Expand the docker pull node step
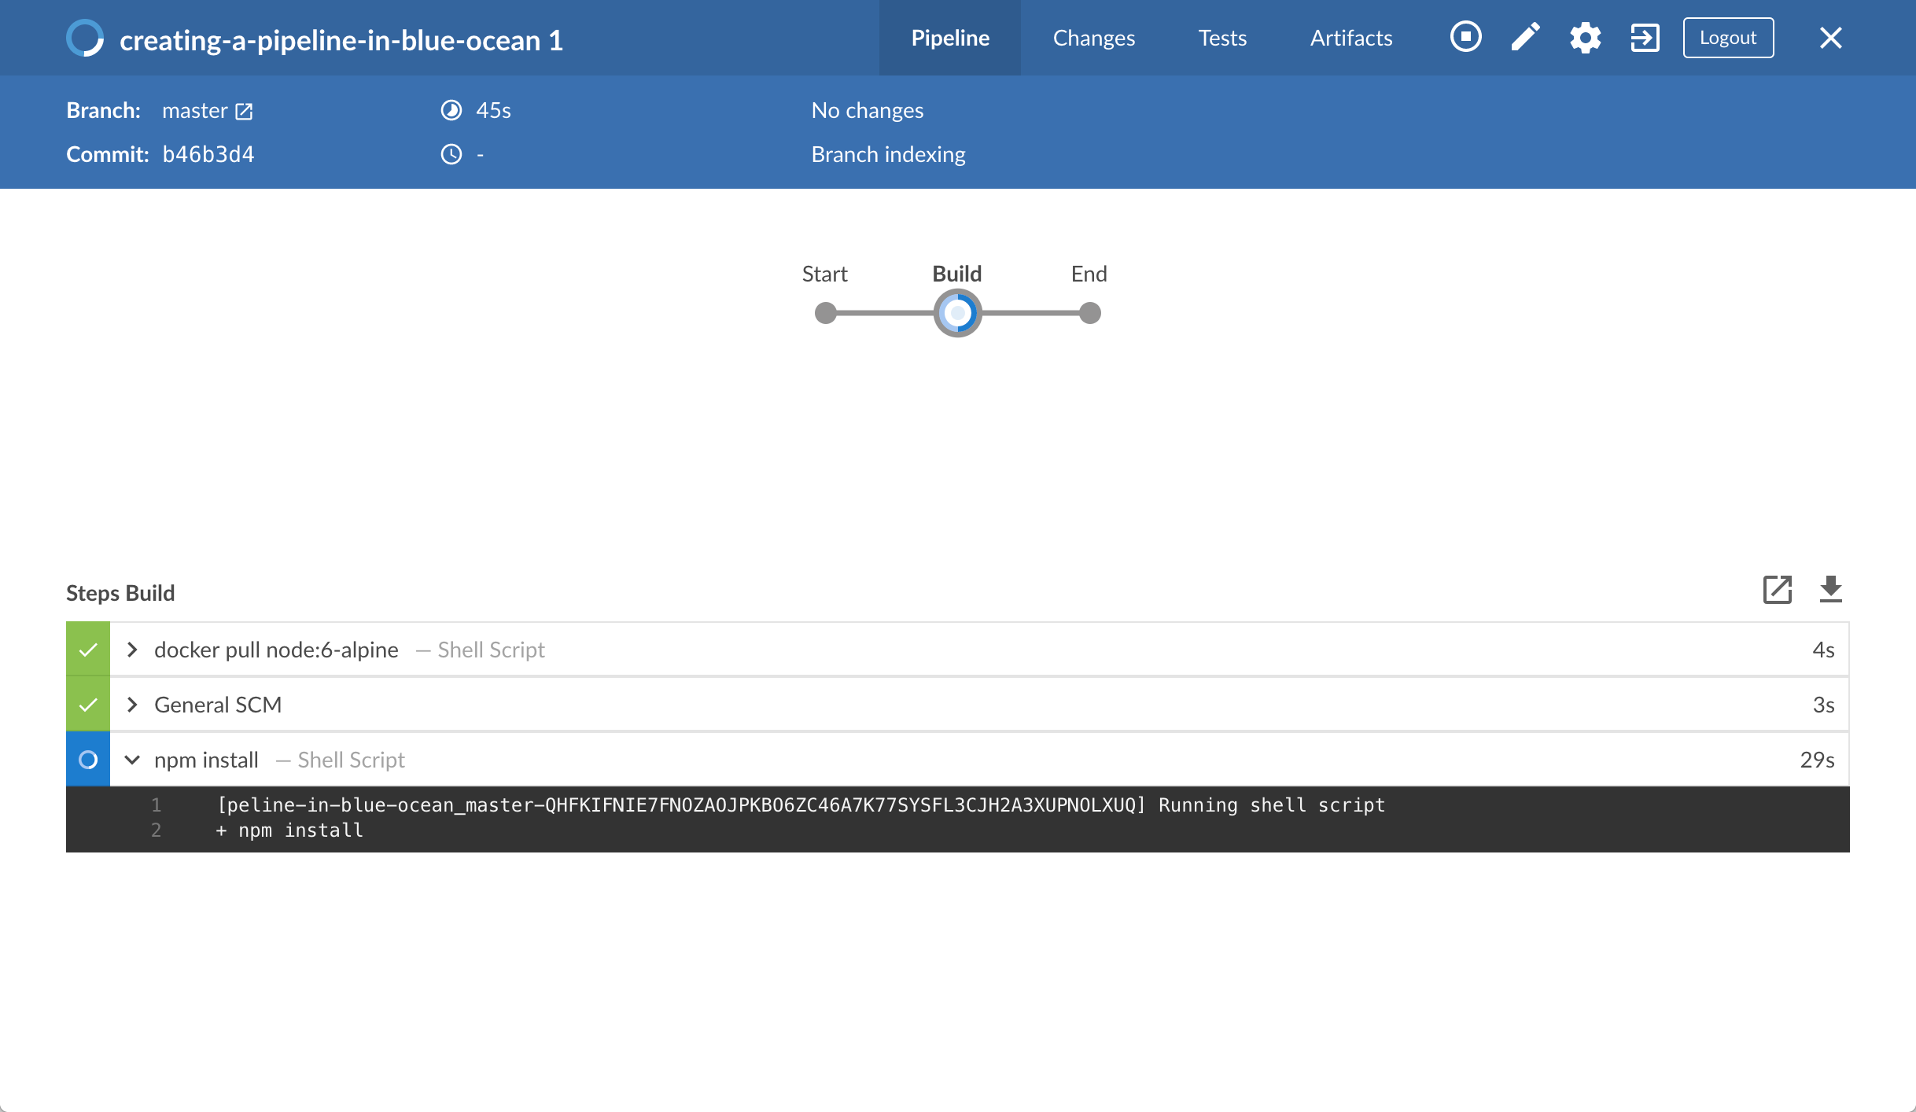Screen dimensions: 1916x1112 [132, 649]
